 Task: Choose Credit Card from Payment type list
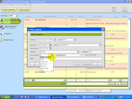coord(46,62)
